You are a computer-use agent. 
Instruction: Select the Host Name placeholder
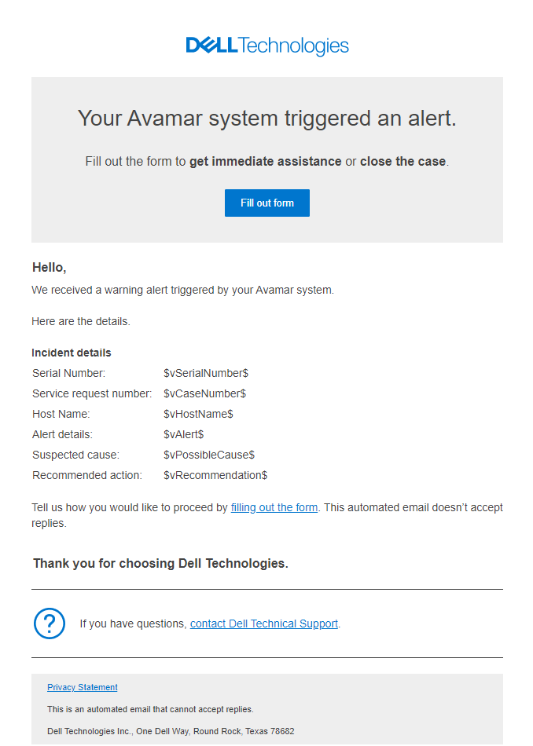click(x=200, y=414)
